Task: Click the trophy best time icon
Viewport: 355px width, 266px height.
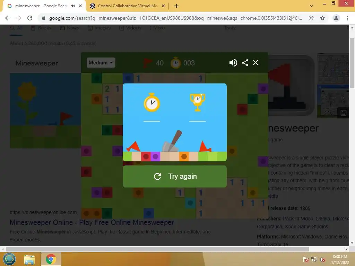Action: pyautogui.click(x=197, y=102)
